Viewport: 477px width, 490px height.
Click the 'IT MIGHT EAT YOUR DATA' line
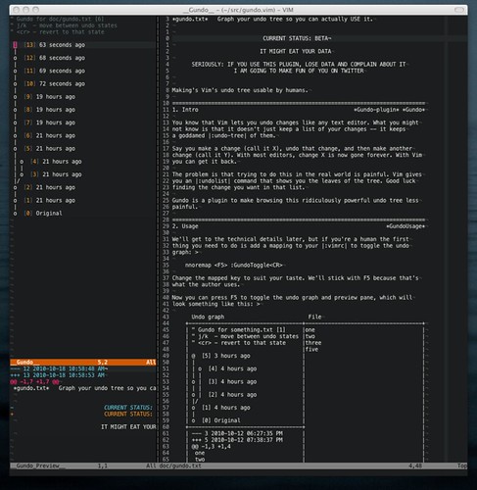296,51
